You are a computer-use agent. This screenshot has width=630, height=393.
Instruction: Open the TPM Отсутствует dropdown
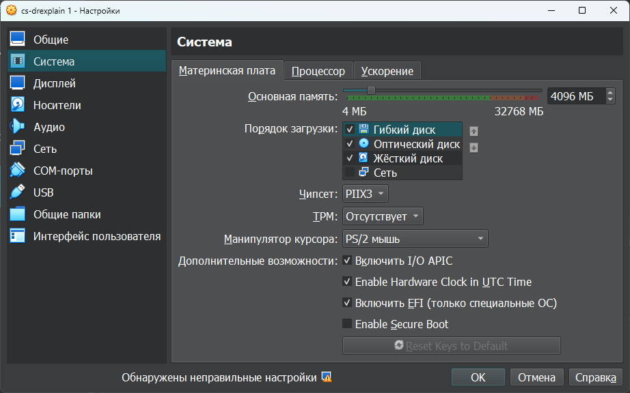click(383, 216)
